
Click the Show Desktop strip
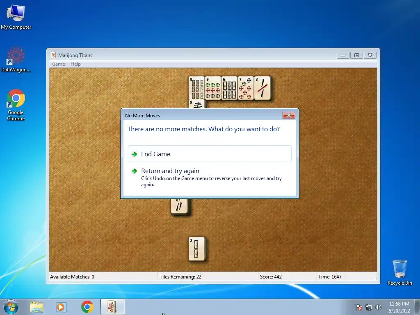click(417, 307)
